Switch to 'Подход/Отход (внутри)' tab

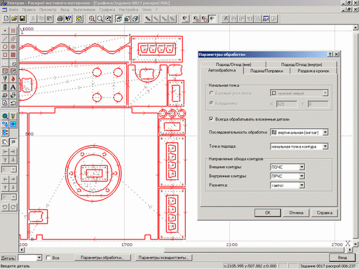pyautogui.click(x=302, y=64)
